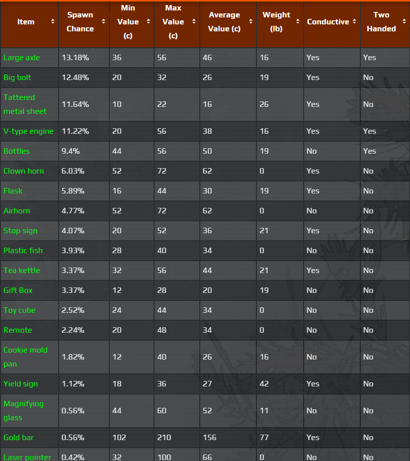Open the Tea kettle item page
410x461 pixels.
tap(21, 271)
